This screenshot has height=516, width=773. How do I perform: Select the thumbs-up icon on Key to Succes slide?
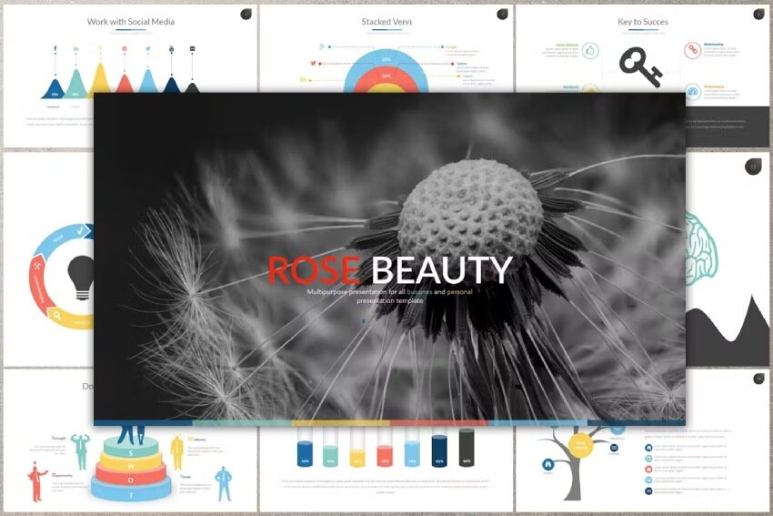(x=590, y=50)
